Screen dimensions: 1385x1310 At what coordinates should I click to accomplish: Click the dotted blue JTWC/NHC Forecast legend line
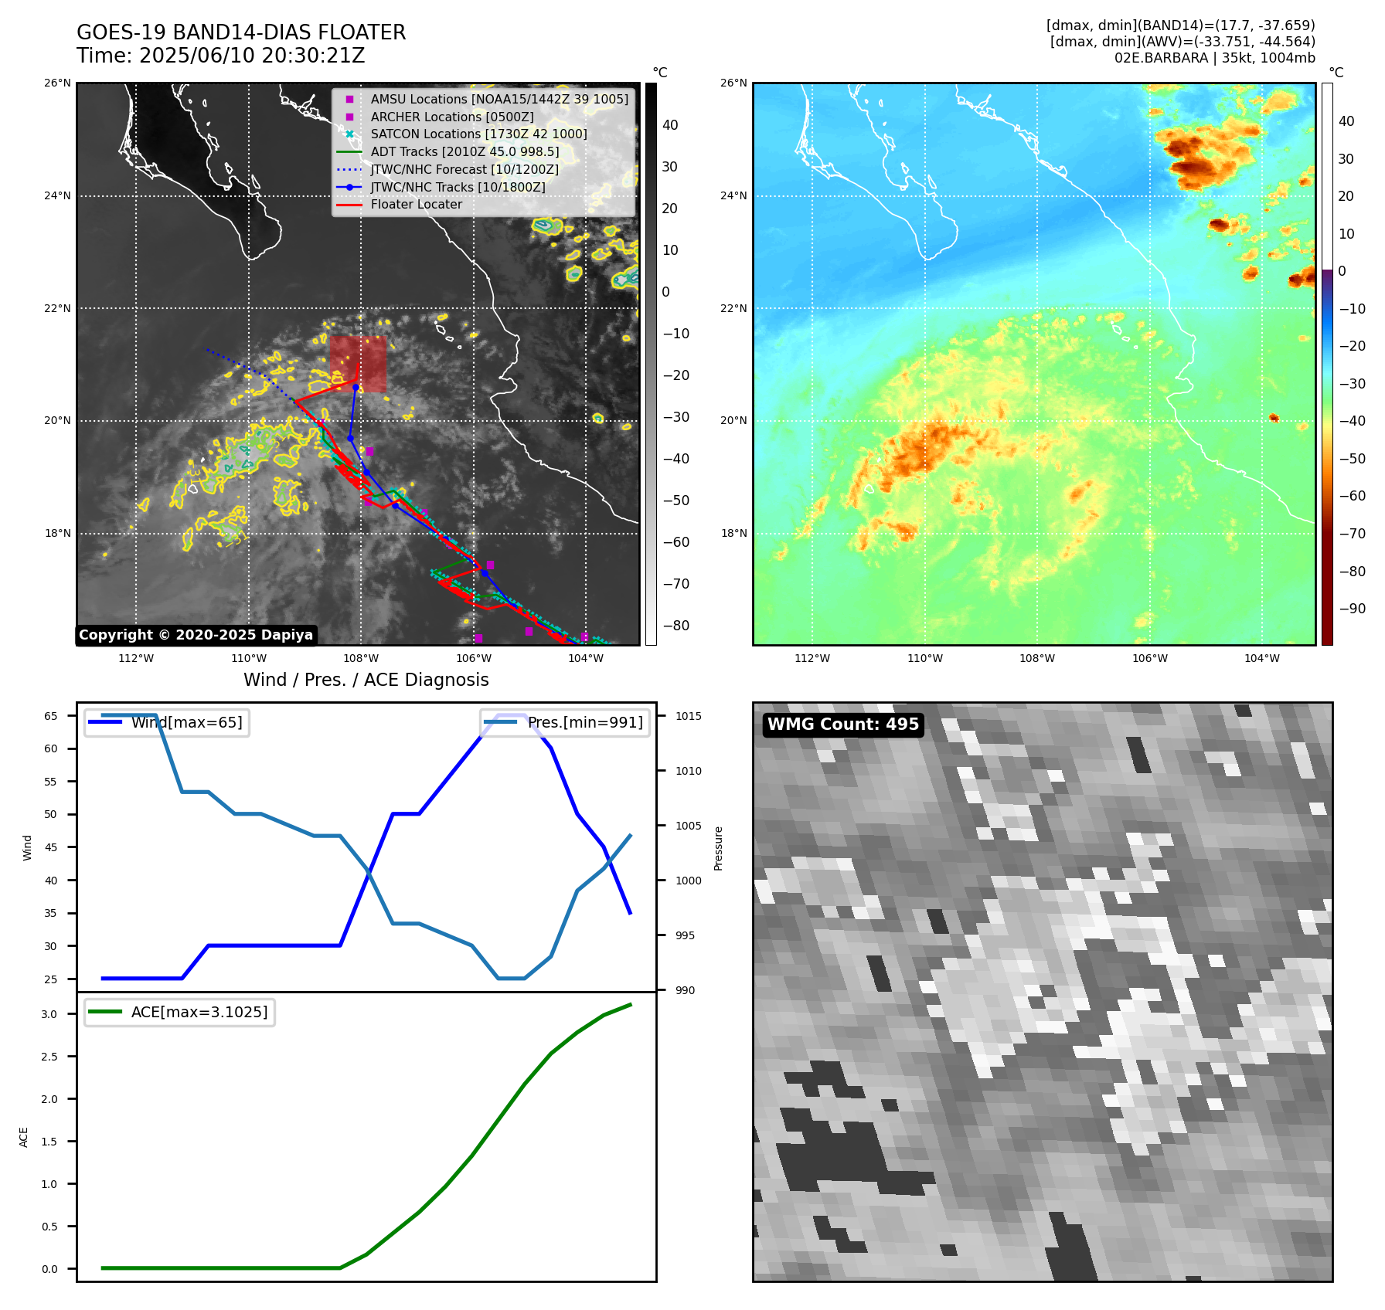tap(349, 169)
